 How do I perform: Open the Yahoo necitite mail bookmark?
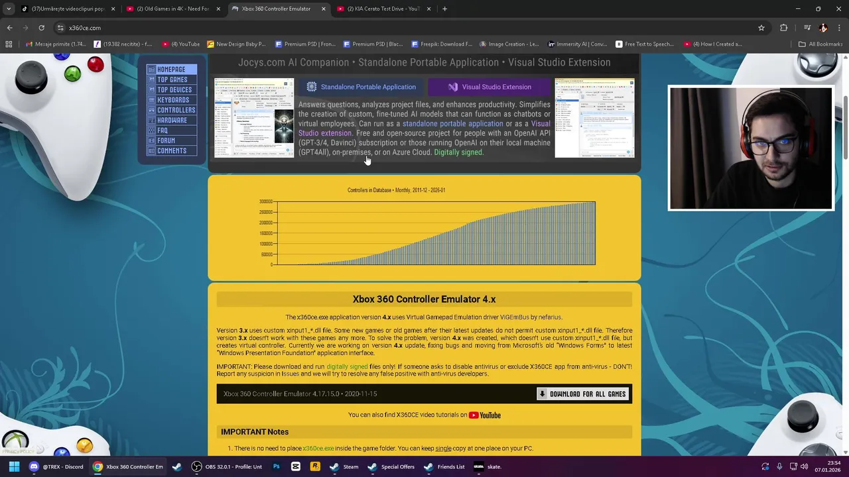pyautogui.click(x=123, y=44)
